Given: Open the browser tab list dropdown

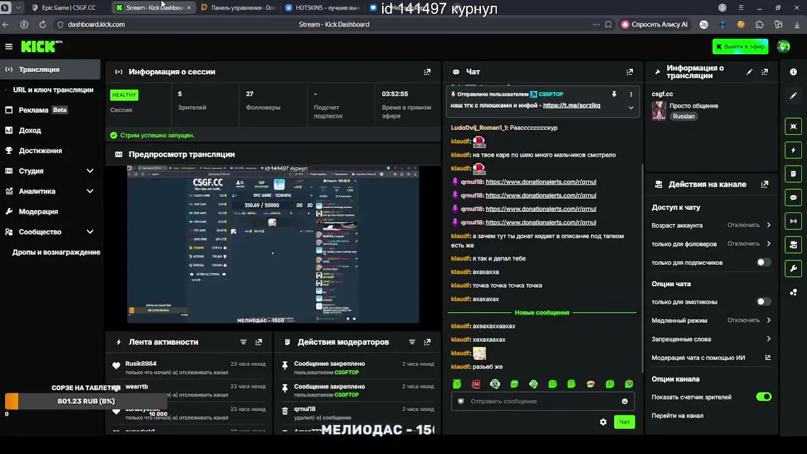Looking at the screenshot, I should (18, 8).
